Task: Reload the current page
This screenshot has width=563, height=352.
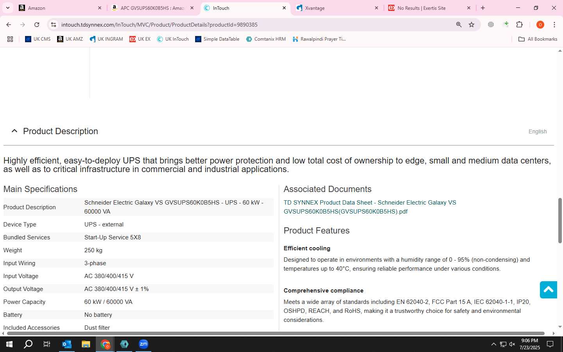Action: (37, 25)
